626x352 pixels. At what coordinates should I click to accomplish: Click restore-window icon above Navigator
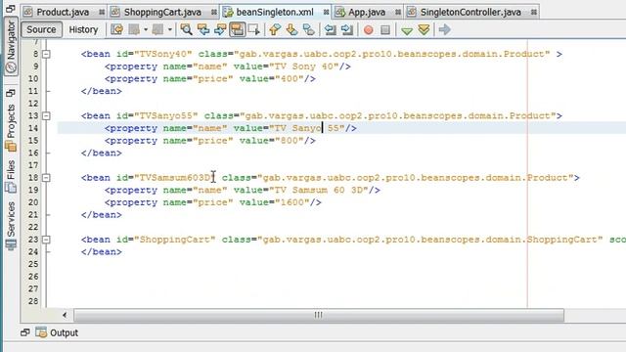point(11,8)
